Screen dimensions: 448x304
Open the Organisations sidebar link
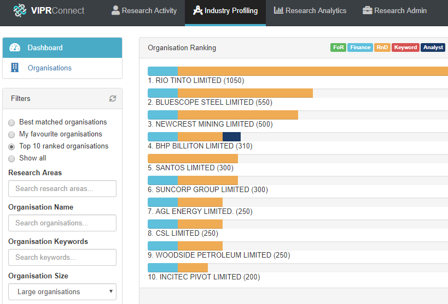[x=62, y=68]
